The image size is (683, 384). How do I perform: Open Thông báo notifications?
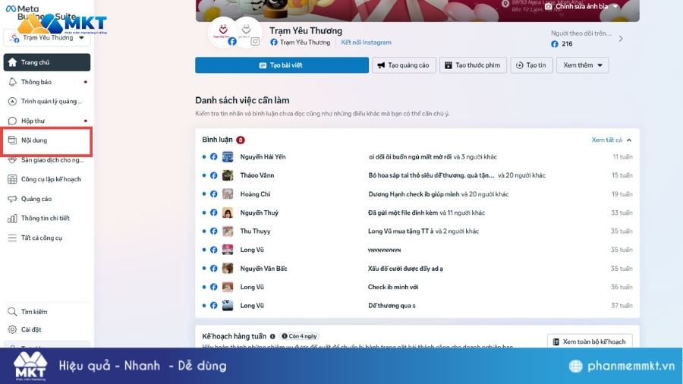46,82
